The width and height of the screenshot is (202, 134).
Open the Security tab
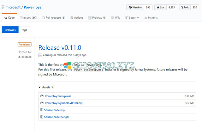132,17
